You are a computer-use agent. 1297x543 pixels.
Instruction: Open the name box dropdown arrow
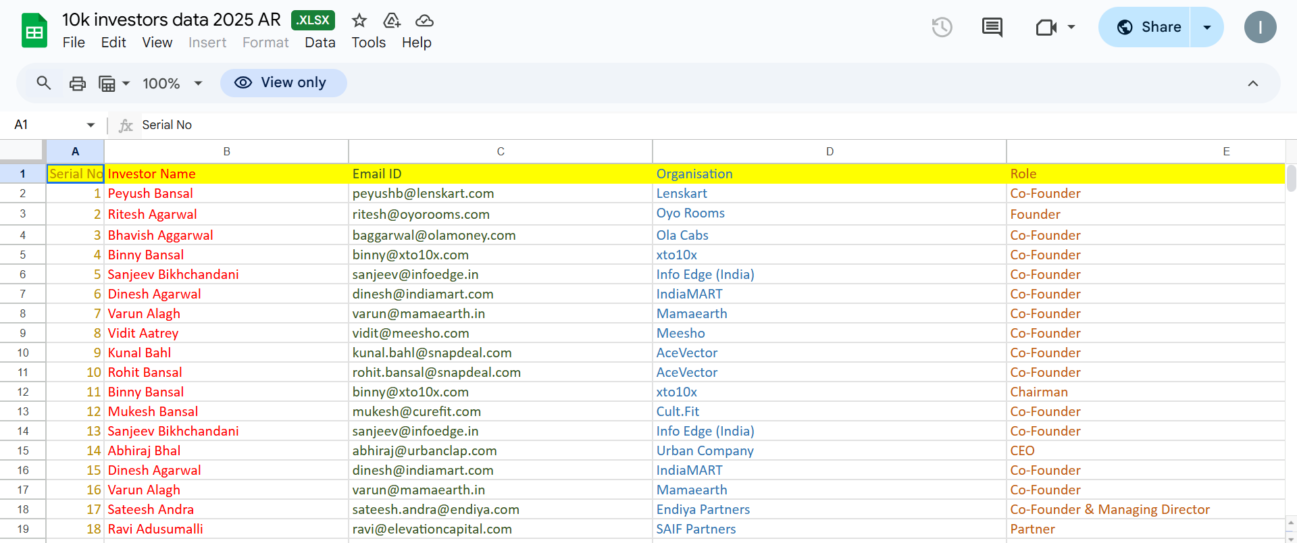[91, 125]
